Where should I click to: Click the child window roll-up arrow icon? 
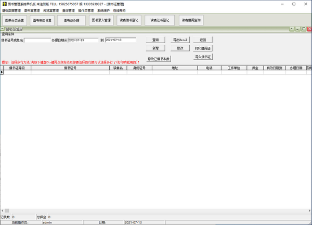point(292,29)
